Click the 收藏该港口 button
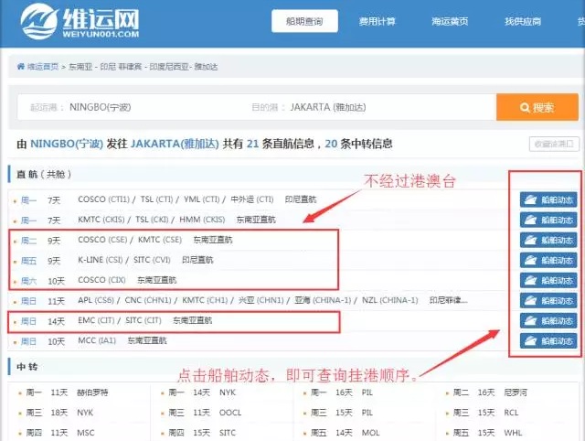Image resolution: width=585 pixels, height=441 pixels. (554, 145)
